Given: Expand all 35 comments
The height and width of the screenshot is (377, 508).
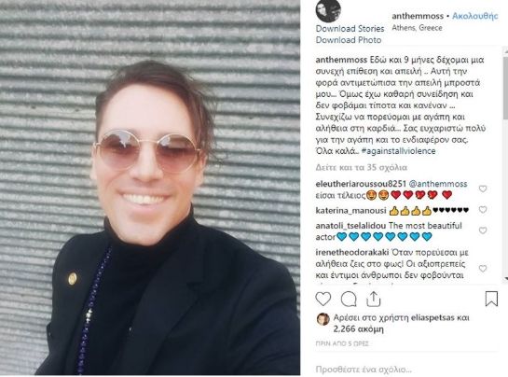Looking at the screenshot, I should point(362,167).
